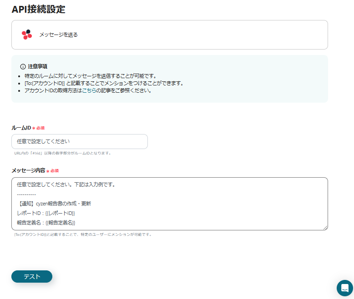Click the info icon beside 注意事項
This screenshot has height=299, width=354.
click(x=23, y=66)
